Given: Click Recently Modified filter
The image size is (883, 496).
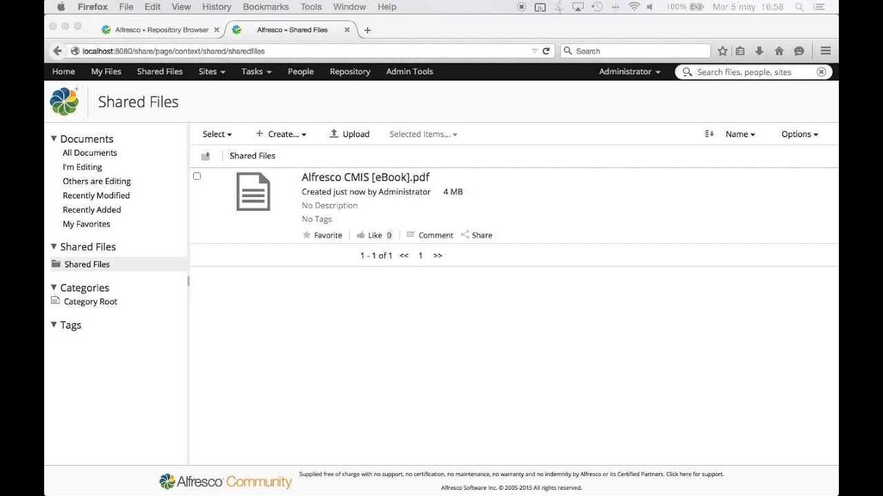Looking at the screenshot, I should pos(96,196).
